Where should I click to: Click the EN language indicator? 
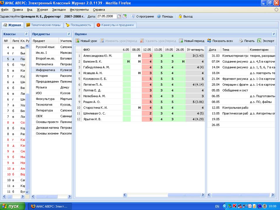click(x=217, y=206)
